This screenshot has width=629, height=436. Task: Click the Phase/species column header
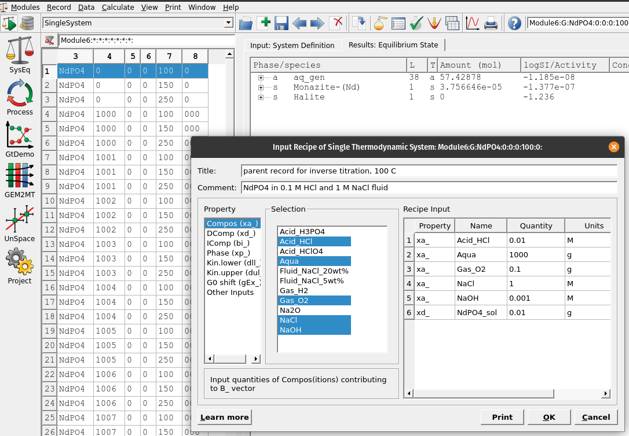328,65
